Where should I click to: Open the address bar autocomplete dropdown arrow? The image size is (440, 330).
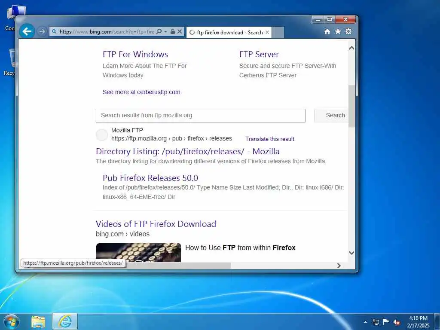165,31
